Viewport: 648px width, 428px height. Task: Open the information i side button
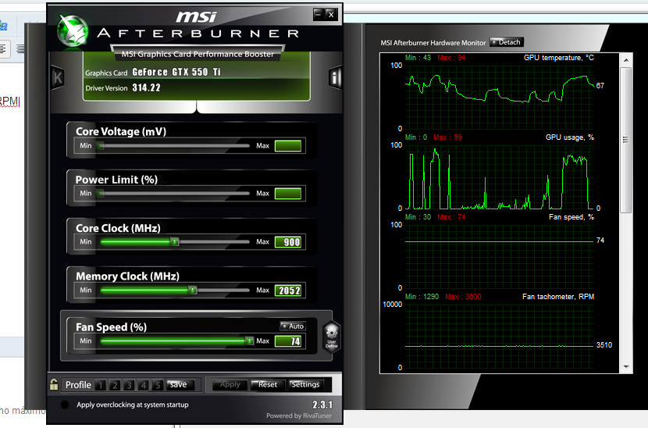click(335, 77)
